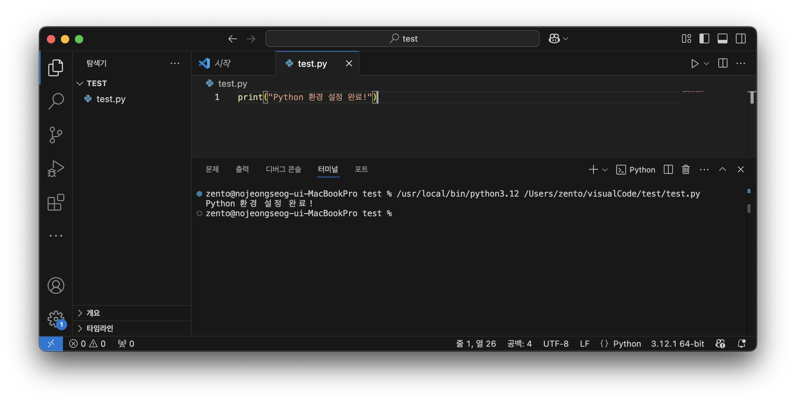Screen dimensions: 796x403
Task: Switch to the 디버그 콘솔 tab
Action: point(283,169)
